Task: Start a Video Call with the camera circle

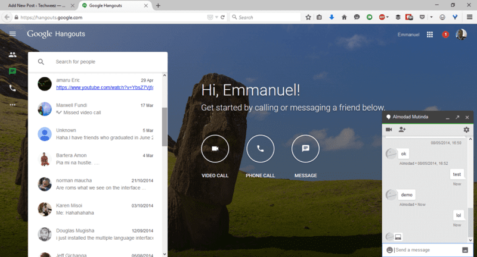Action: 215,149
